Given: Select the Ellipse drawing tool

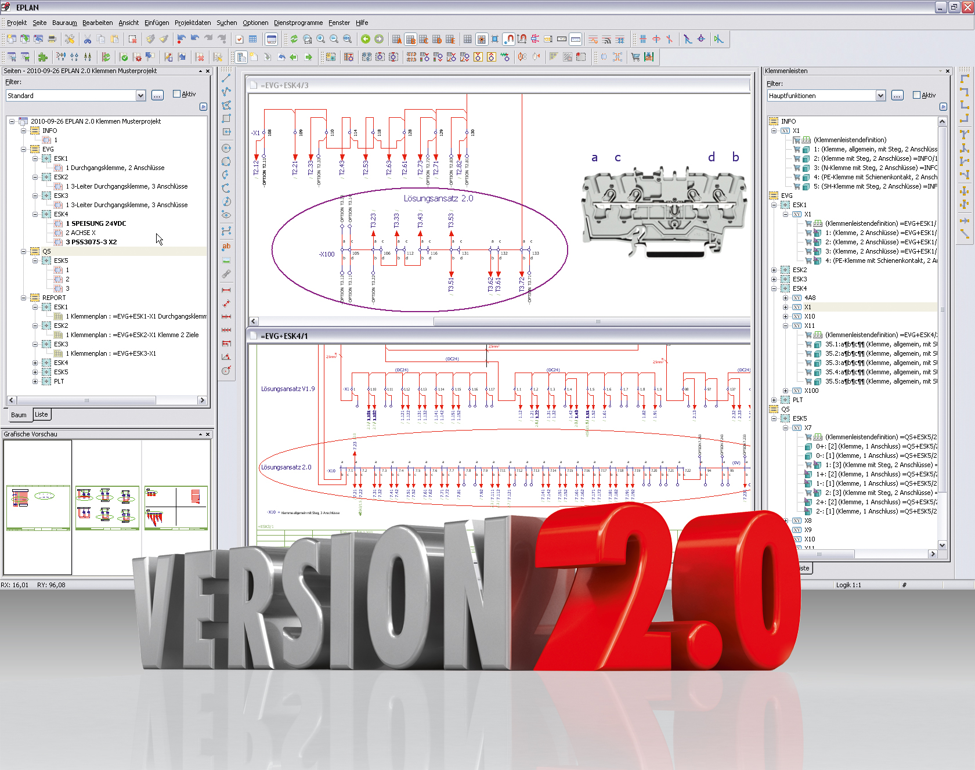Looking at the screenshot, I should 226,215.
